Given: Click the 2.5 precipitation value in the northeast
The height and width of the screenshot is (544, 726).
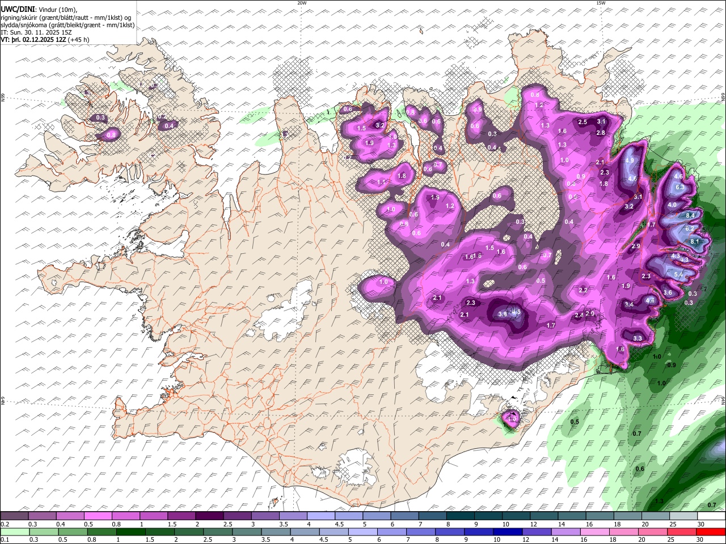Looking at the screenshot, I should coord(583,122).
